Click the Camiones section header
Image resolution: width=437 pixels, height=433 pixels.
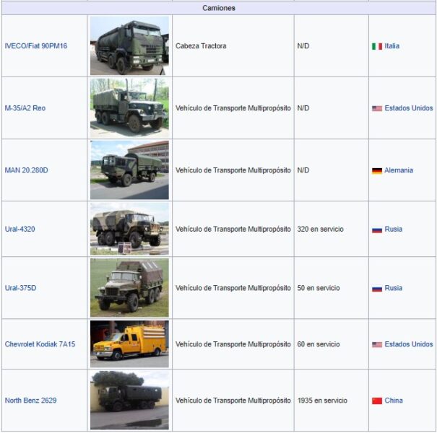pos(218,8)
